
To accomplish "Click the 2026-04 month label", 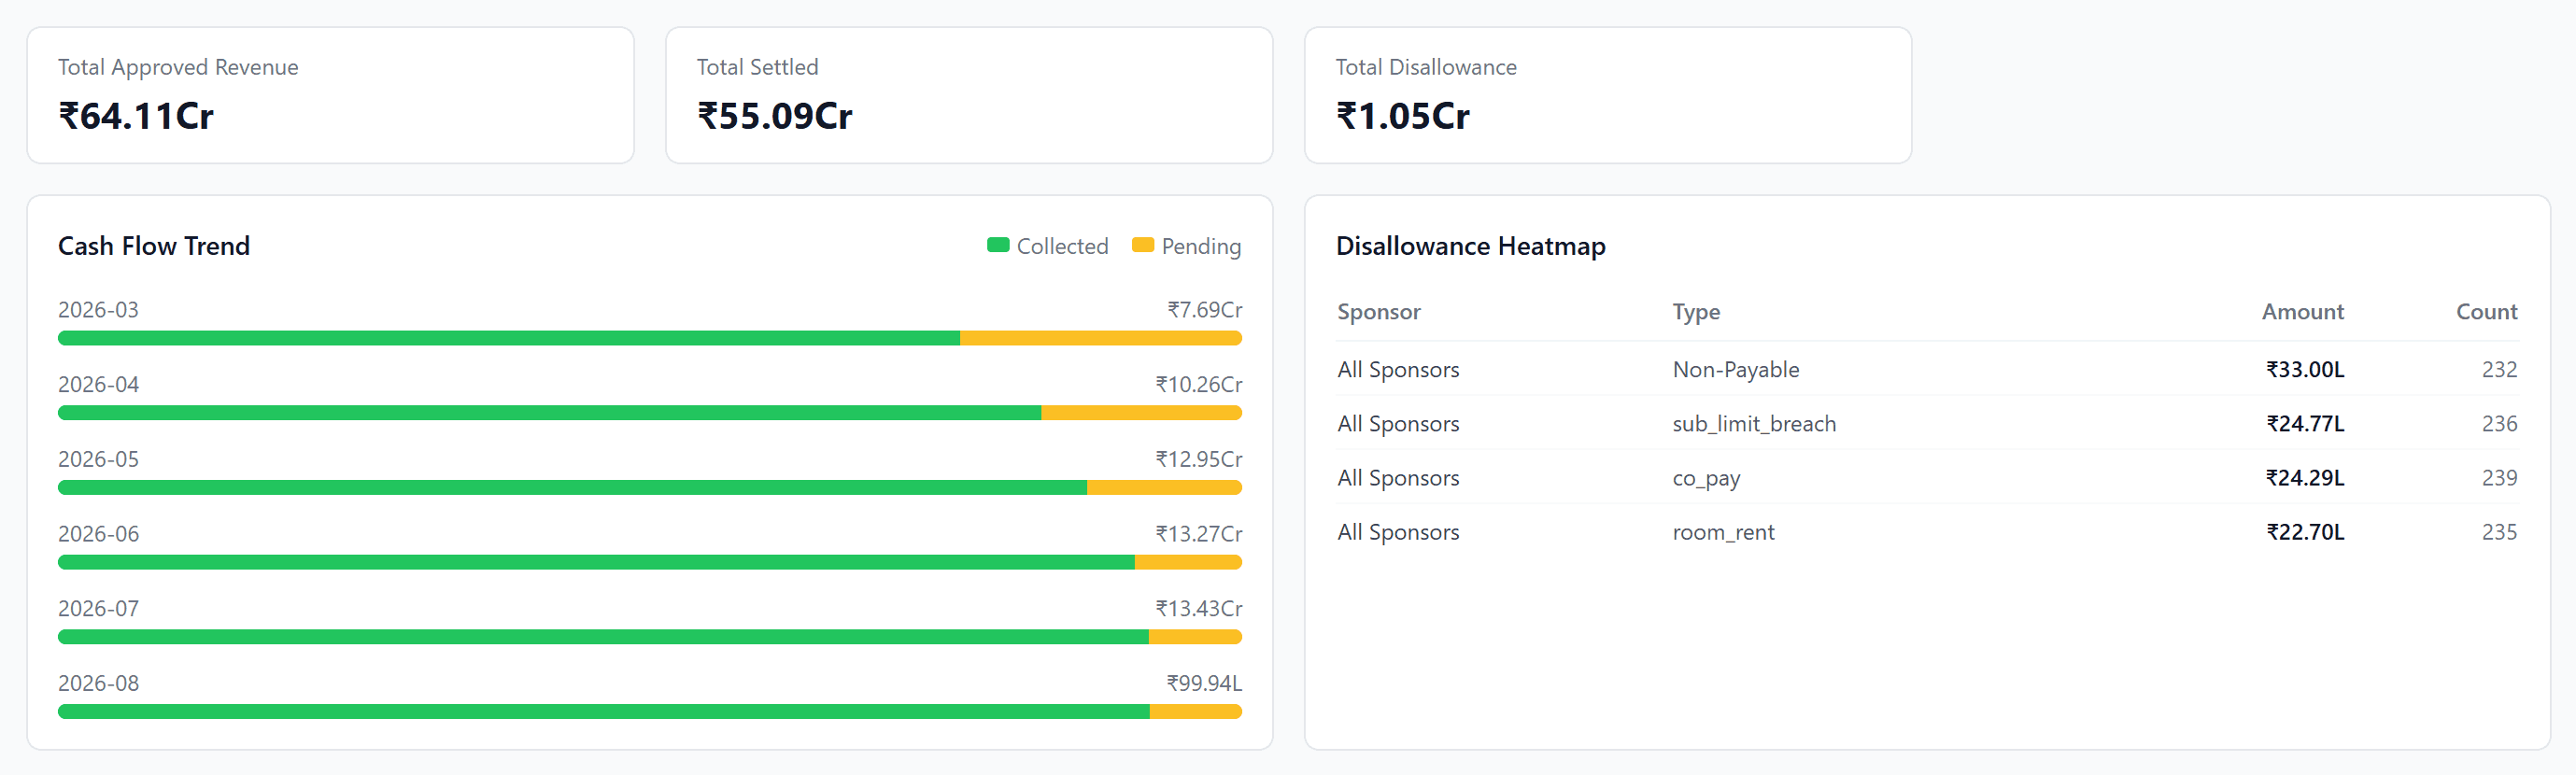I will (98, 385).
